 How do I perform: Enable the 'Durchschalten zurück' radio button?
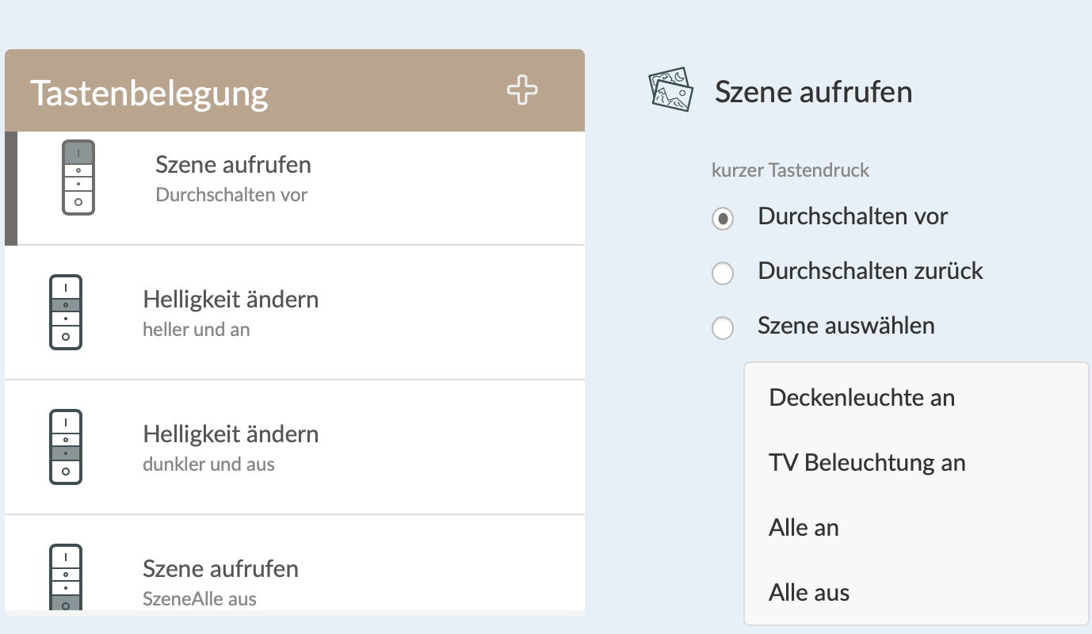pos(722,273)
